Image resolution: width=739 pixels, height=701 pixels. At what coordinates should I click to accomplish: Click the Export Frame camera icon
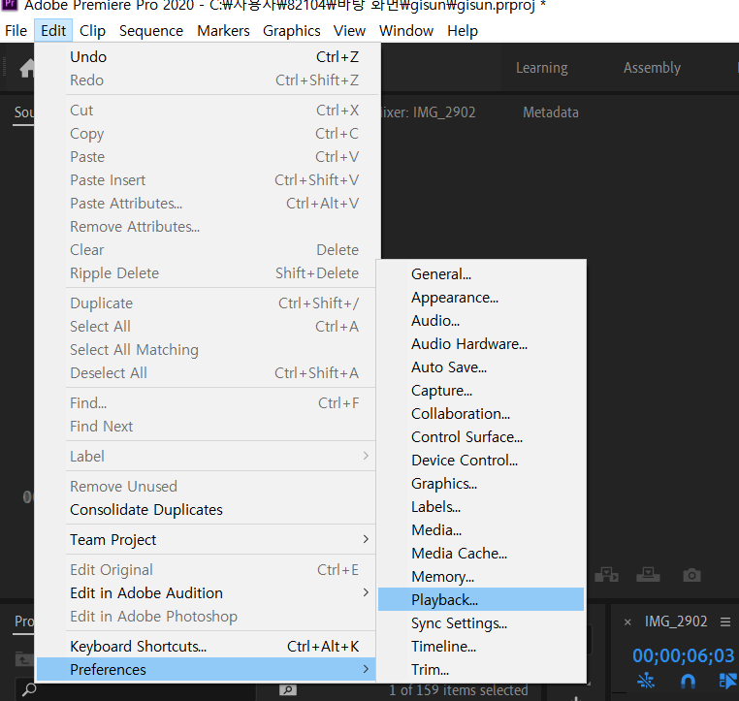click(x=691, y=575)
